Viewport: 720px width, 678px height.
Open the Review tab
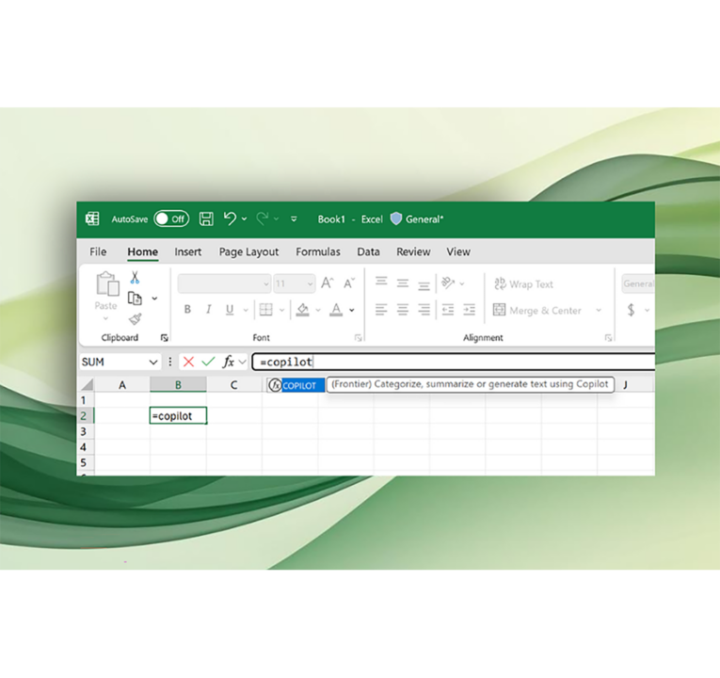(x=413, y=251)
